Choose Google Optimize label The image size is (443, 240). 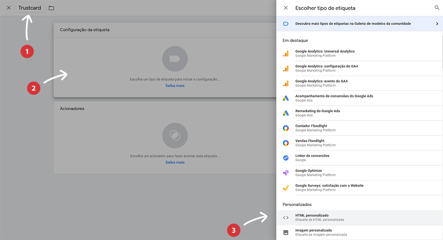click(x=309, y=171)
